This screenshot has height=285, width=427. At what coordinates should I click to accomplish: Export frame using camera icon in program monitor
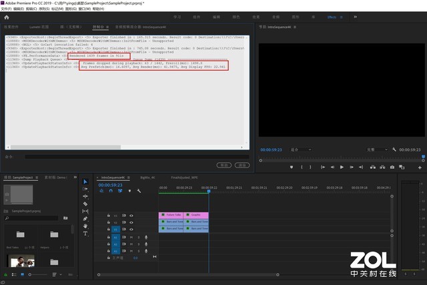[391, 167]
